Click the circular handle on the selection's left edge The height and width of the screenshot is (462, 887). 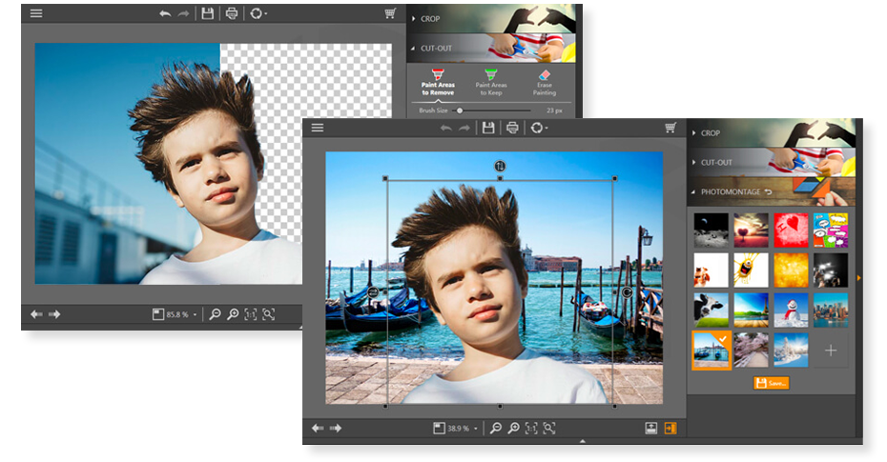[373, 292]
